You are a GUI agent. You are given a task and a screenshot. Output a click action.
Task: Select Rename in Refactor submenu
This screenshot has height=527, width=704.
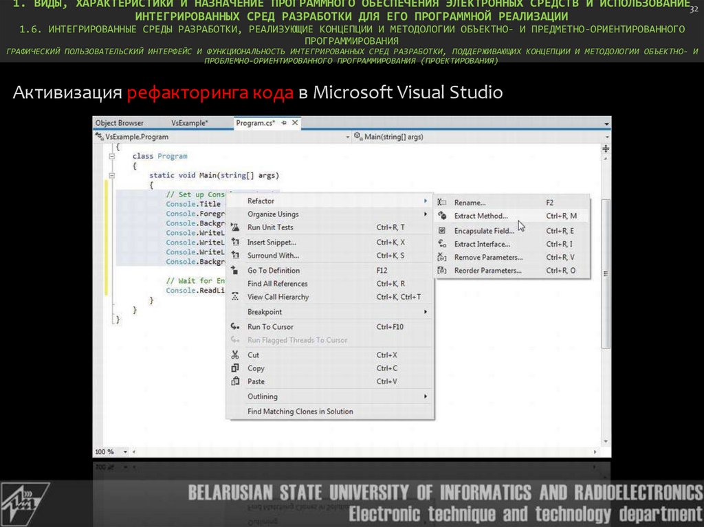(x=511, y=203)
